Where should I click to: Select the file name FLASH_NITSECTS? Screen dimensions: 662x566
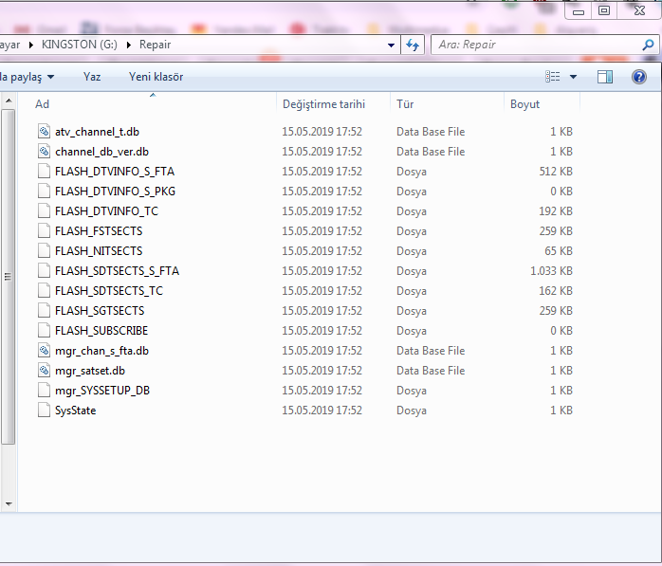click(99, 250)
